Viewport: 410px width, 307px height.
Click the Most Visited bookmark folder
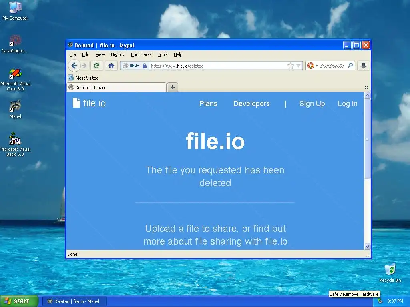(84, 78)
